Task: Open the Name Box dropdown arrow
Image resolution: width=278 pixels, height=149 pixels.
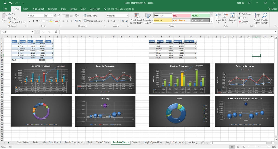Action: [x=33, y=32]
